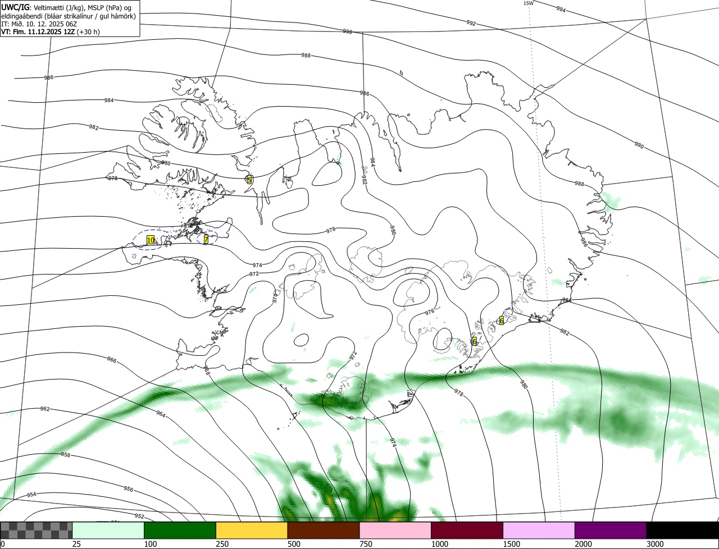This screenshot has height=549, width=719.
Task: Click the legend scale value 750
Action: (365, 544)
